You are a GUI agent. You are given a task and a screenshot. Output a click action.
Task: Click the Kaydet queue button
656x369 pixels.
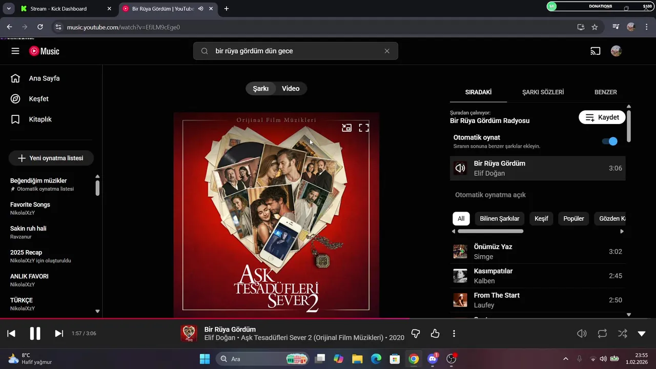point(602,117)
